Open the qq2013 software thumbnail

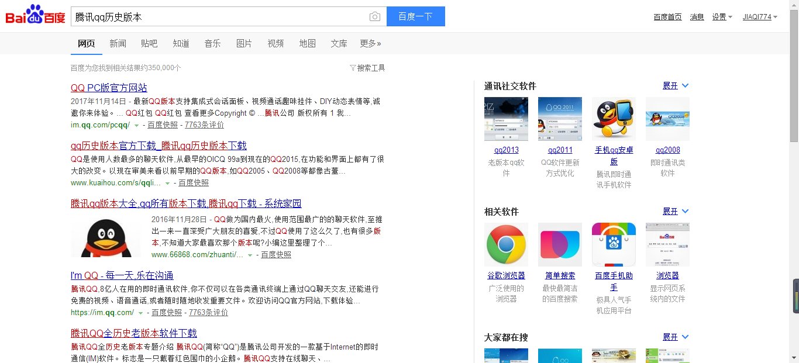pos(505,119)
